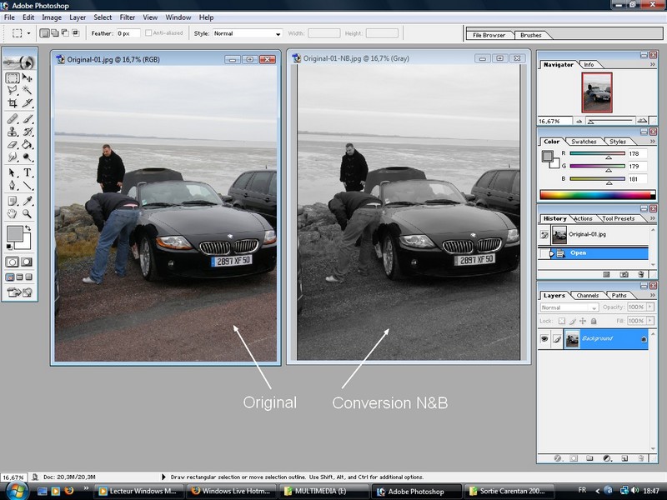Open the Image menu
667x500 pixels.
pyautogui.click(x=52, y=17)
